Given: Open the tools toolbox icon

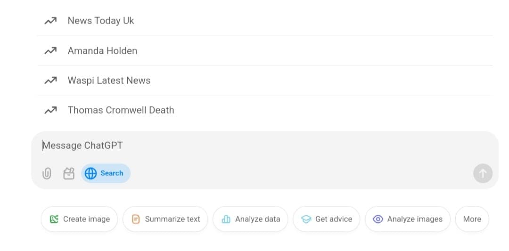Looking at the screenshot, I should (x=69, y=174).
